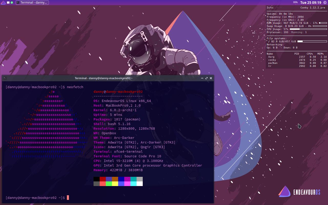
Task: Click the yellow neofetch color block
Action: pyautogui.click(x=115, y=184)
